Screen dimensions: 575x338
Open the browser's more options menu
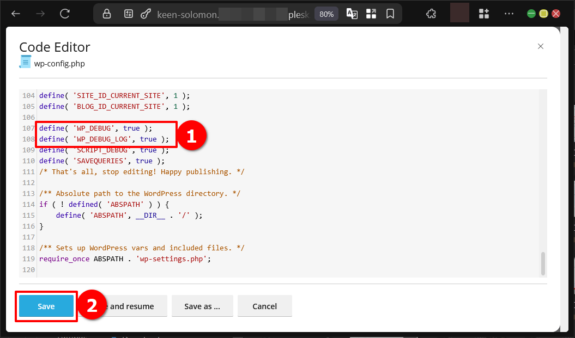(x=509, y=14)
